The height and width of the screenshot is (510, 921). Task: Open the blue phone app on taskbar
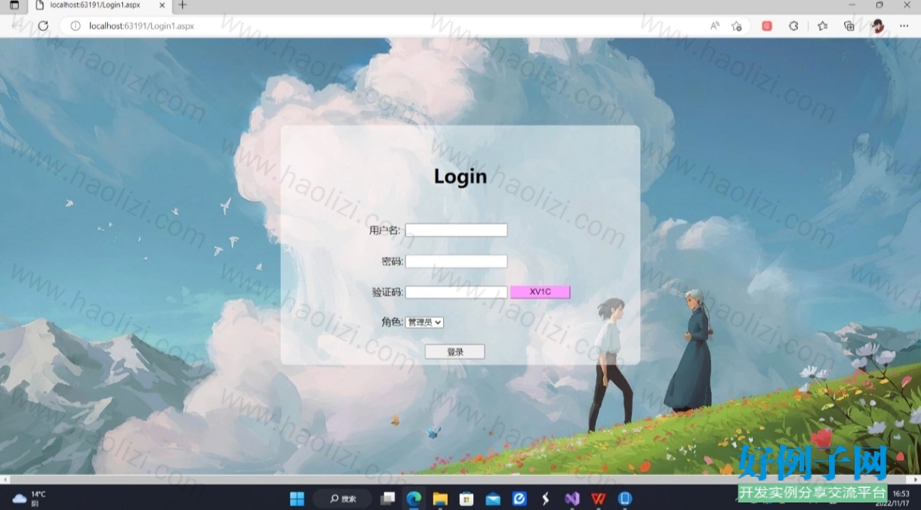click(x=624, y=499)
